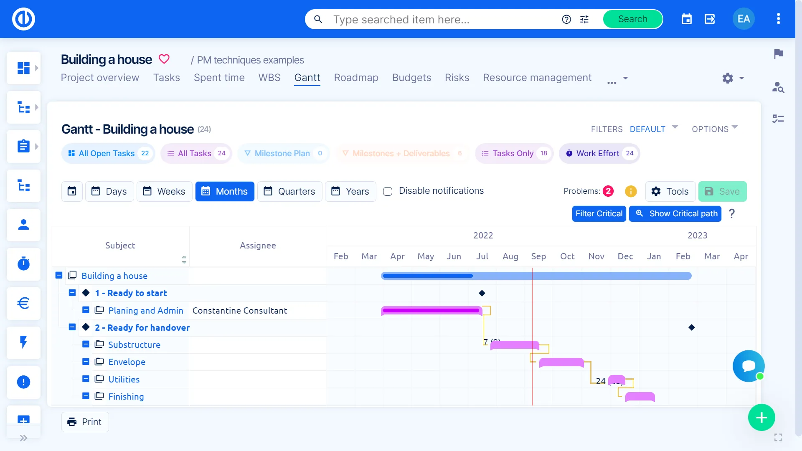Viewport: 802px width, 451px height.
Task: Open the WBS tab
Action: click(269, 78)
